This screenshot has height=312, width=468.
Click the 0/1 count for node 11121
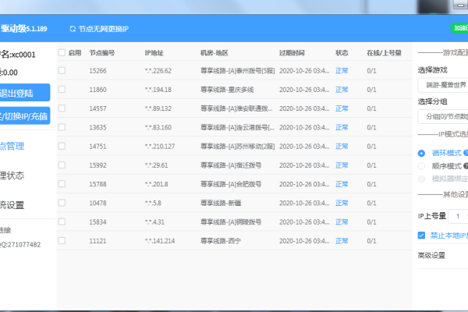coord(371,241)
